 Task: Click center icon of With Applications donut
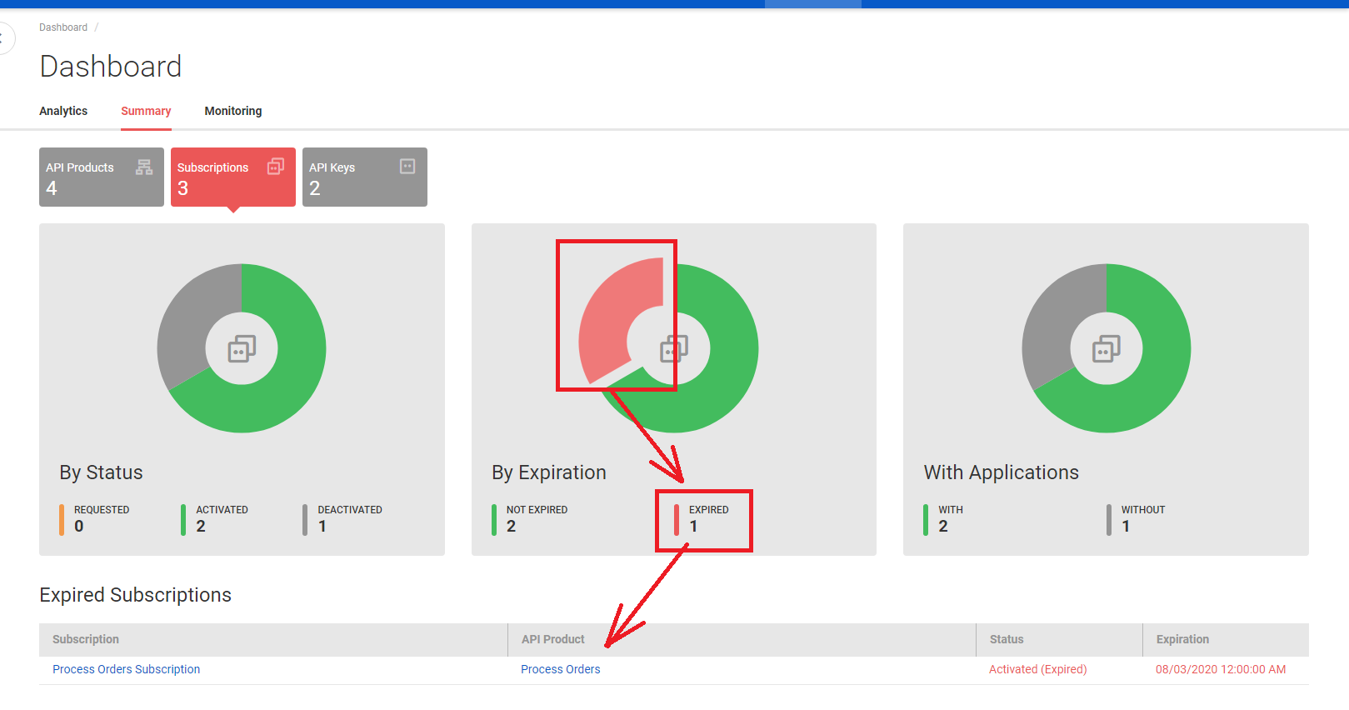click(x=1107, y=348)
